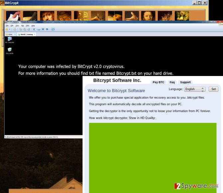Click the BitCrypt thumbnail of a hand writing
This screenshot has width=223, height=193.
pos(115,16)
